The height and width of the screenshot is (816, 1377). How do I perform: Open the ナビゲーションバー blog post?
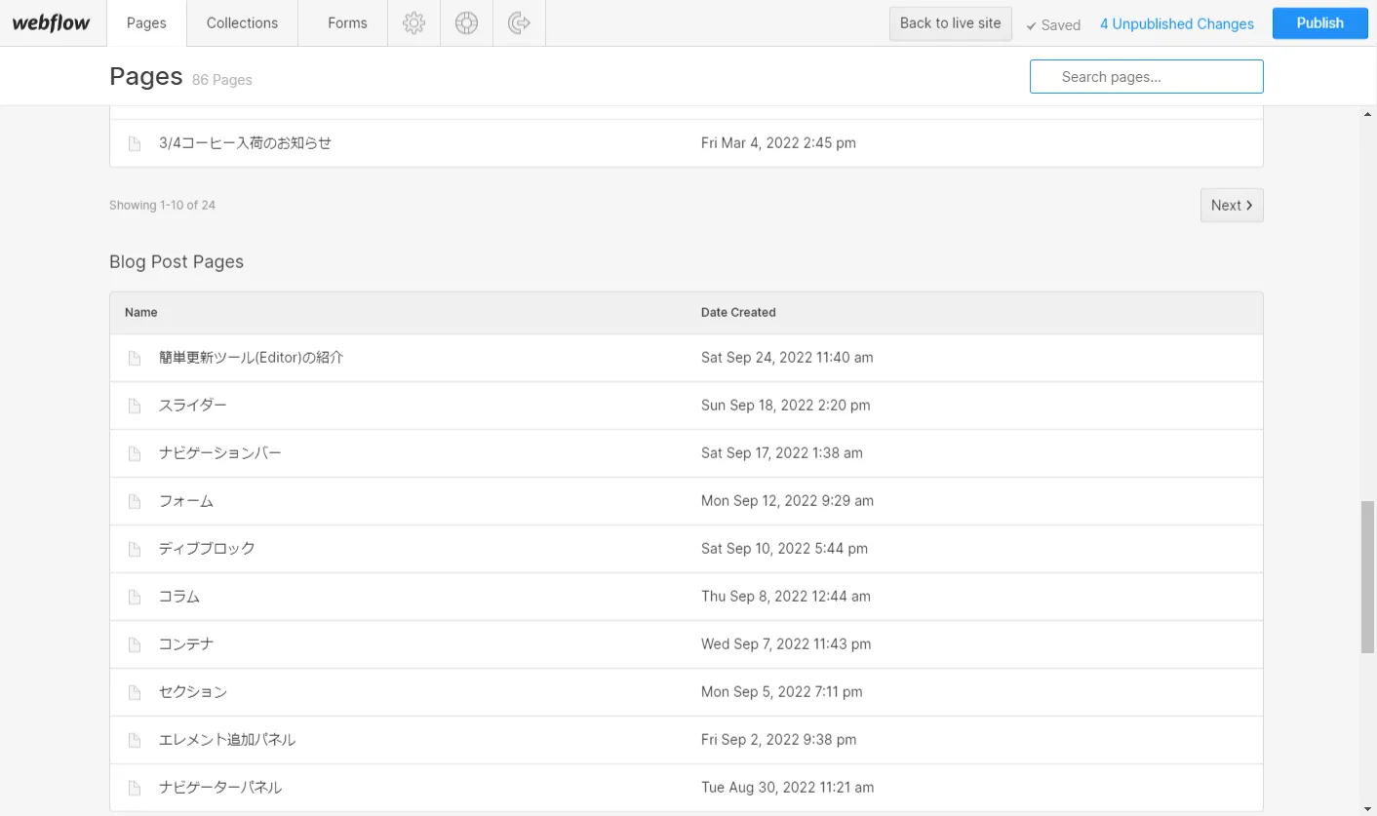220,453
